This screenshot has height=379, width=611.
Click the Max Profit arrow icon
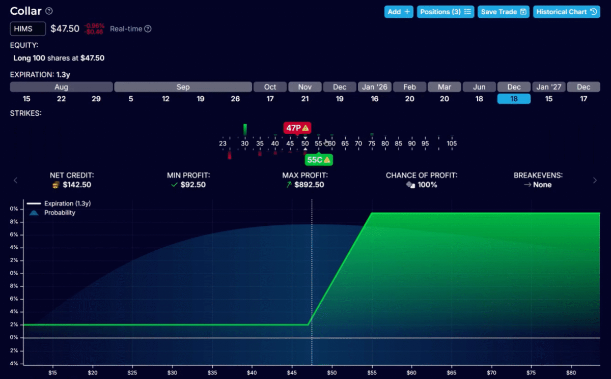(289, 185)
